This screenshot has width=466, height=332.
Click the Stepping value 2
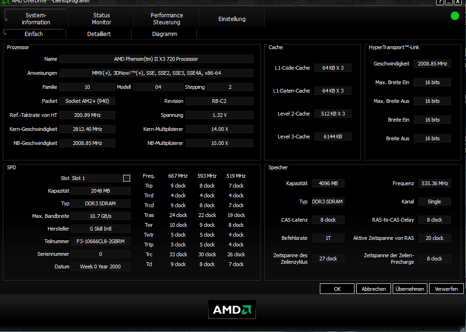click(x=230, y=87)
